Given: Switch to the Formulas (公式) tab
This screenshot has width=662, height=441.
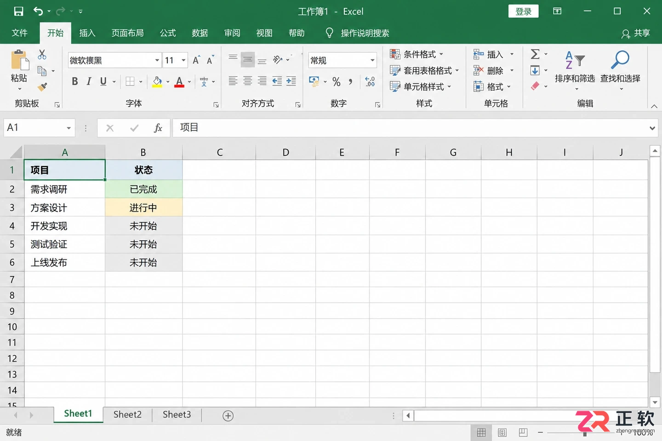Looking at the screenshot, I should click(x=168, y=33).
